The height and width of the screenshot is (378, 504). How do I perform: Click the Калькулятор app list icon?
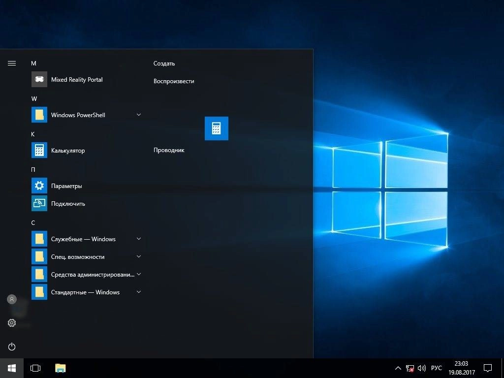pos(39,150)
